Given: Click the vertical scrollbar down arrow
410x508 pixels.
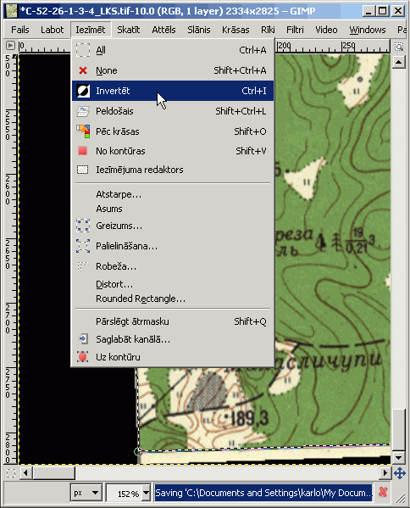Looking at the screenshot, I should (x=399, y=457).
